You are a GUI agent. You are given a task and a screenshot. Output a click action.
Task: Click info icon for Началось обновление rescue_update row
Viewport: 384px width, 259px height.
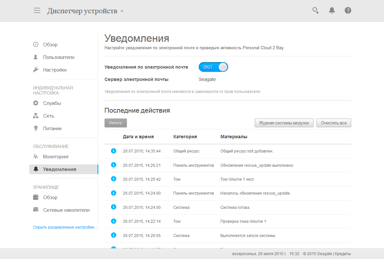click(114, 193)
